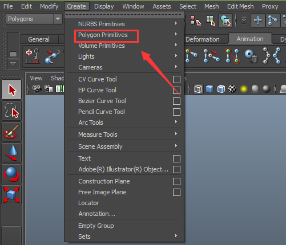
Task: Toggle textured checker display icon
Action: [x=232, y=89]
